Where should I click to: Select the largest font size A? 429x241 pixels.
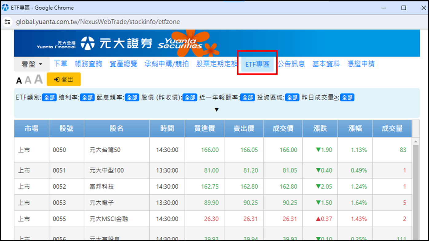(x=38, y=79)
